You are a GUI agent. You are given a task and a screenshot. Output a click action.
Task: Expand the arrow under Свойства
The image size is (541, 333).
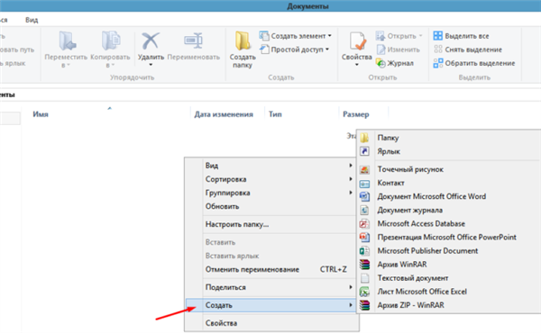(357, 65)
